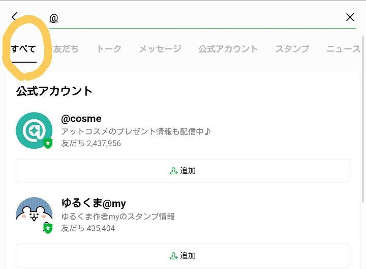This screenshot has width=366, height=269.
Task: Select the すべて tab
Action: [23, 49]
